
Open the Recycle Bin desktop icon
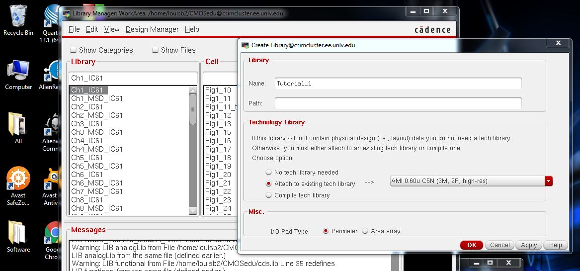[18, 17]
